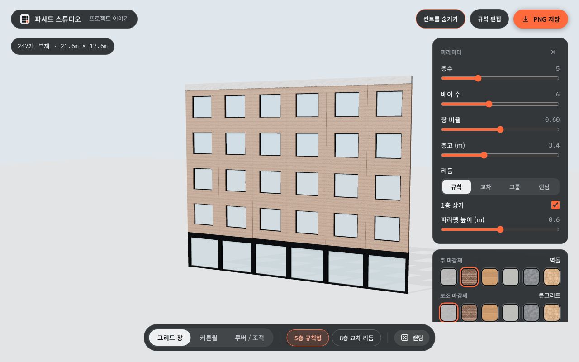Open the 규칙 편집 editor
The width and height of the screenshot is (579, 362).
point(489,19)
